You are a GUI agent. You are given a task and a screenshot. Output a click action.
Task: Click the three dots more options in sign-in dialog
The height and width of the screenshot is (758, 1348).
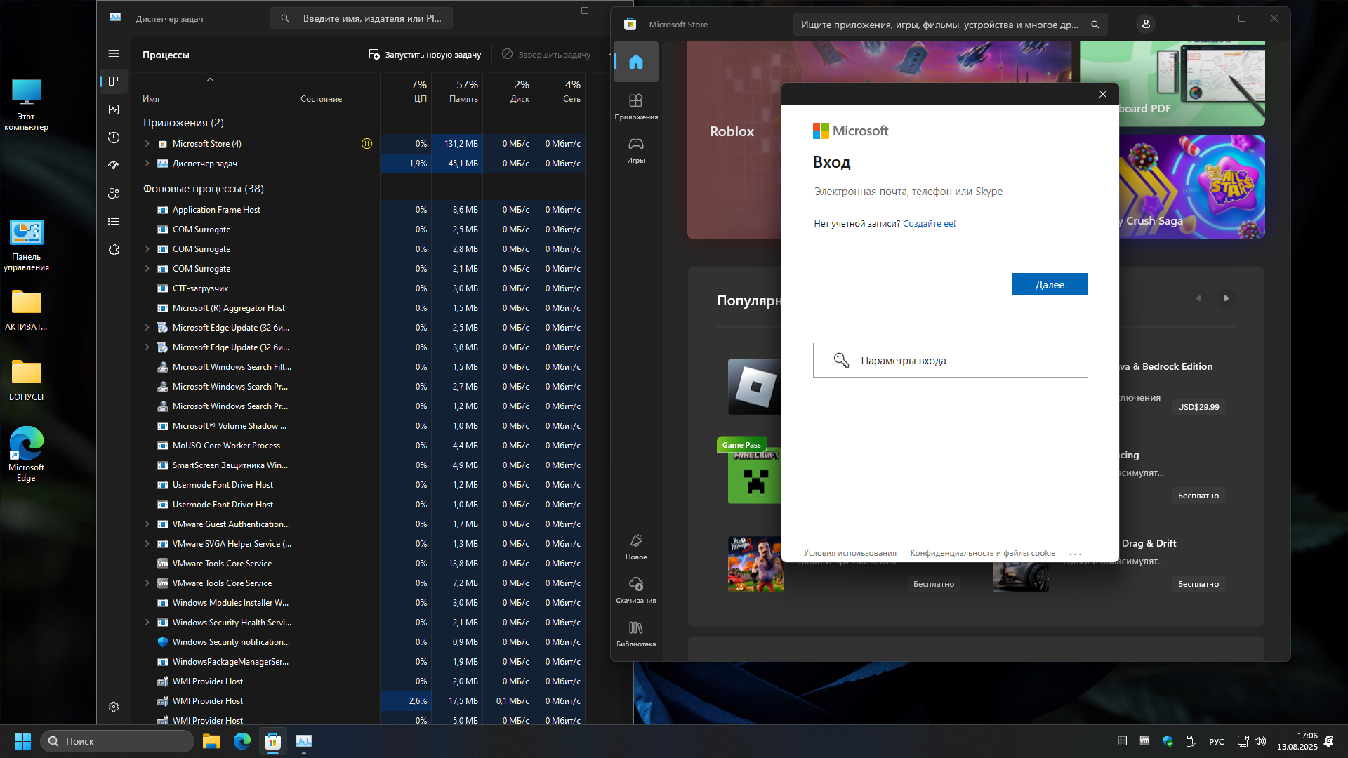1075,554
